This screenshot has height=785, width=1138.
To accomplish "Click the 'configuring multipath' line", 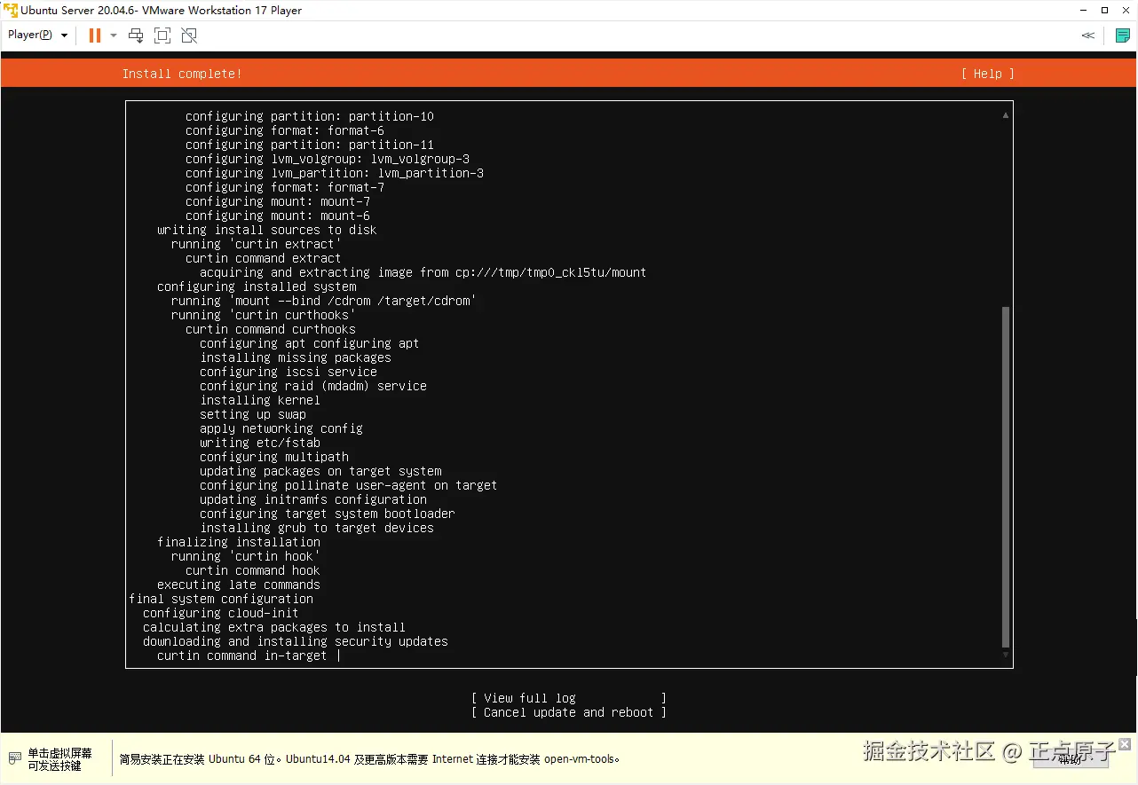I will (x=274, y=457).
